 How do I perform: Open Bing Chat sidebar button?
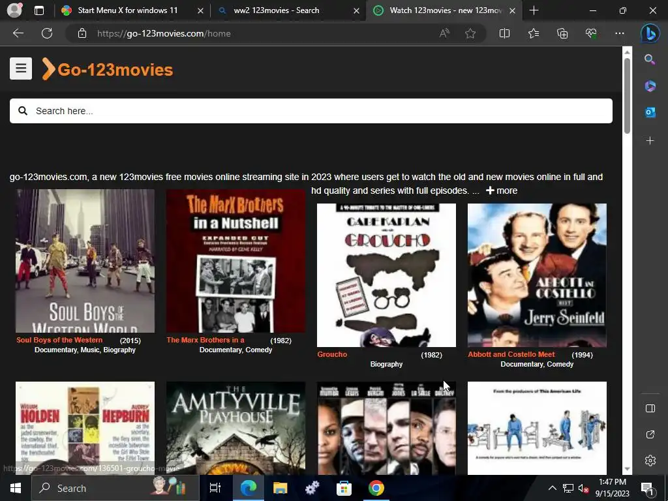(650, 33)
